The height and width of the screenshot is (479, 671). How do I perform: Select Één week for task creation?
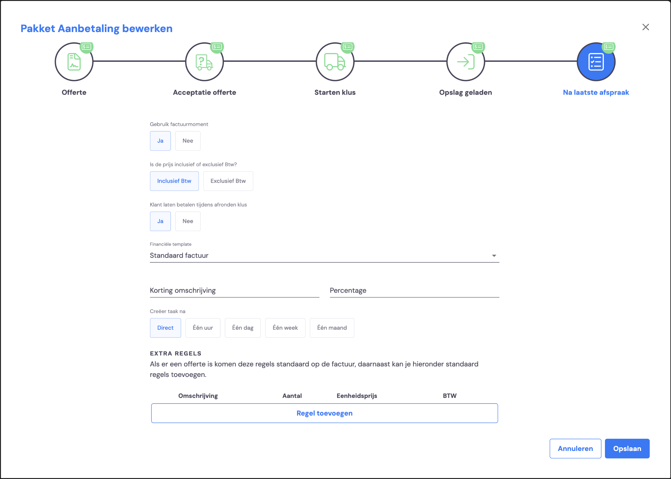tap(285, 328)
